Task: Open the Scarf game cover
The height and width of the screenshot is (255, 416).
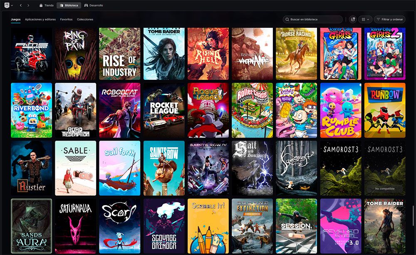Action: (x=120, y=226)
